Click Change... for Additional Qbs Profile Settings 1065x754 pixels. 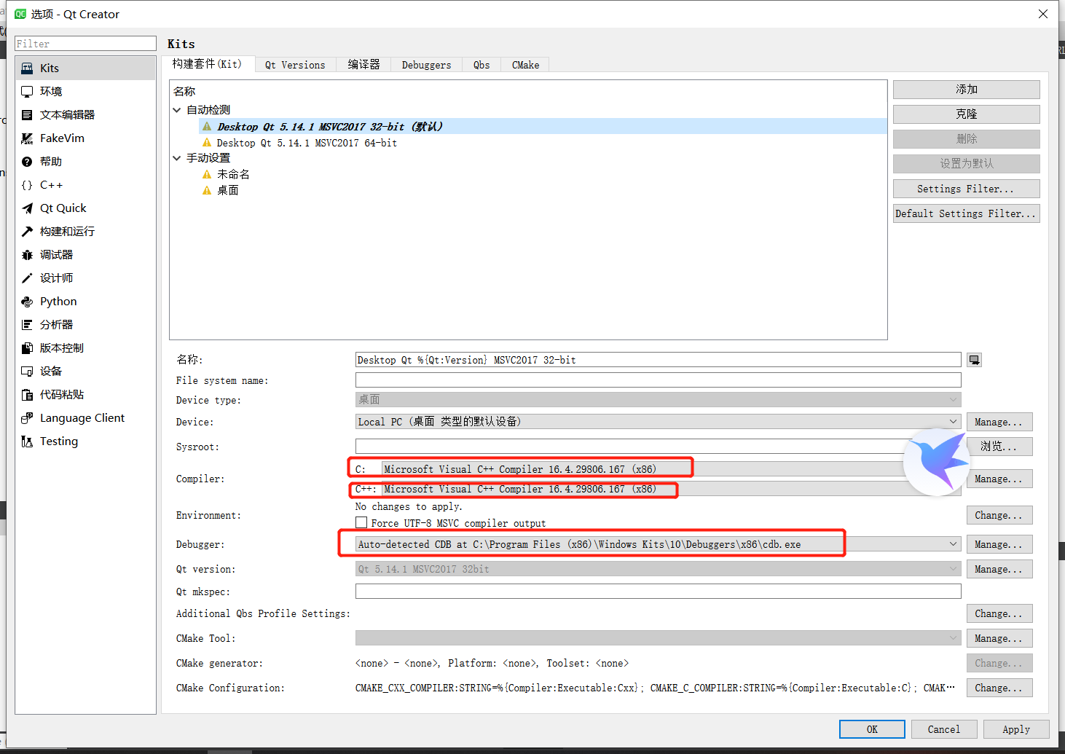pyautogui.click(x=999, y=613)
